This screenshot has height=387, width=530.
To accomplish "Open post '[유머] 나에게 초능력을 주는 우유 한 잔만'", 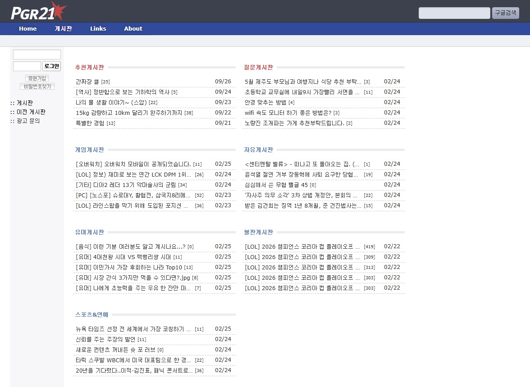I will pyautogui.click(x=133, y=288).
